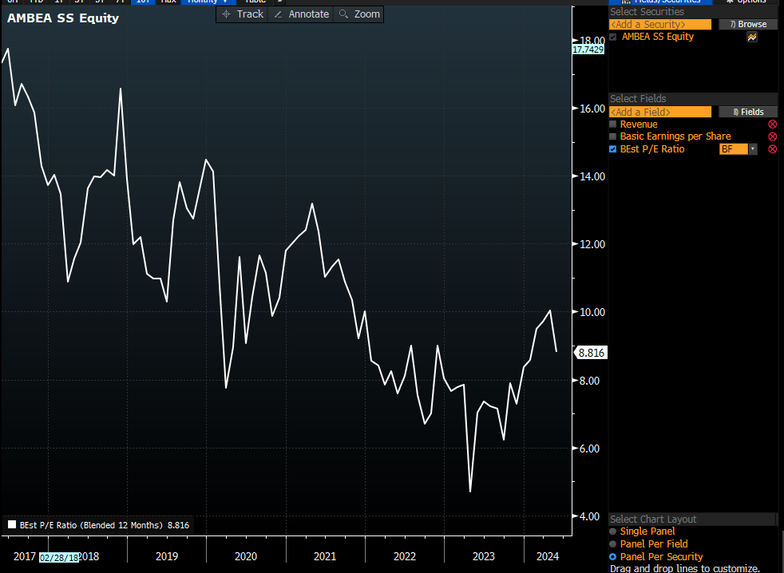Select the Panel Per Security layout option

click(613, 557)
